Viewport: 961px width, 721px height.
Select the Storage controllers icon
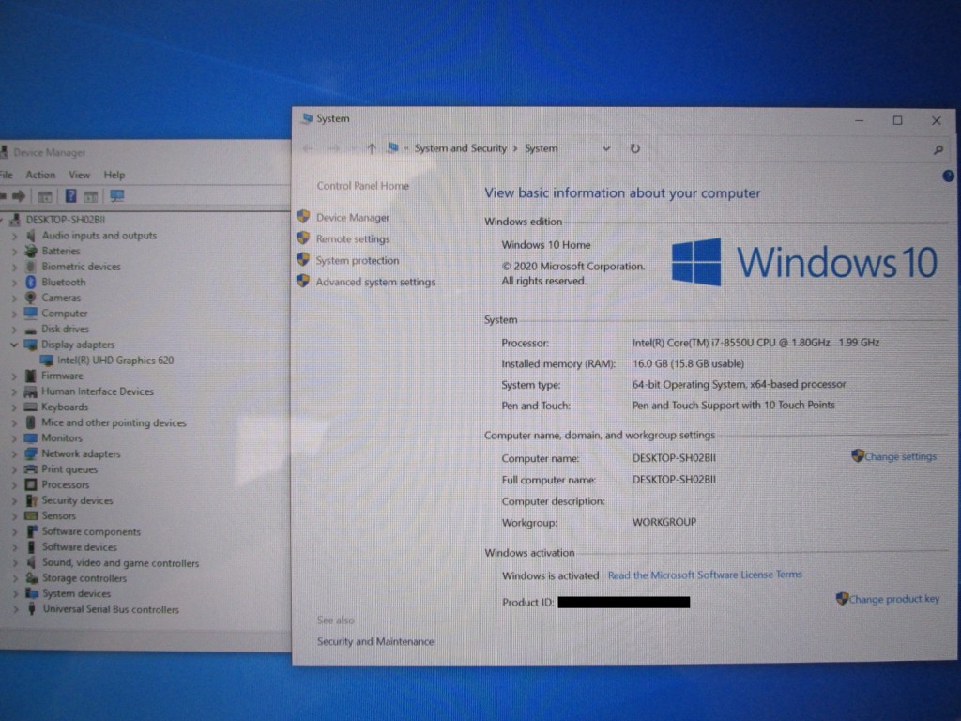point(32,578)
